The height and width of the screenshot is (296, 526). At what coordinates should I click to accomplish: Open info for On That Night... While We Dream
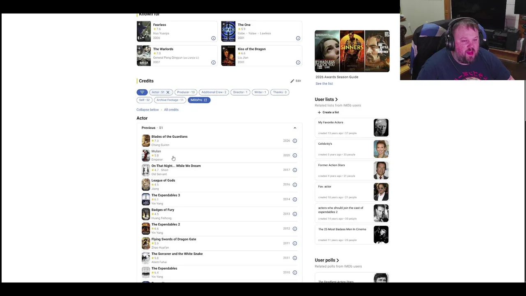click(x=295, y=170)
